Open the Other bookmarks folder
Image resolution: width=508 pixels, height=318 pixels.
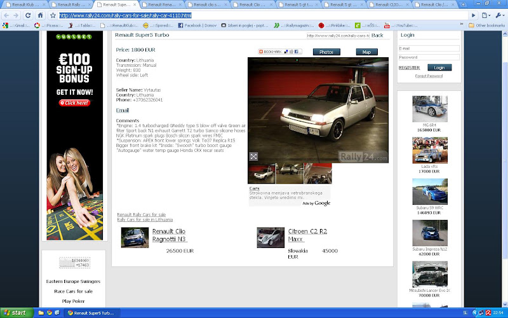pos(486,25)
